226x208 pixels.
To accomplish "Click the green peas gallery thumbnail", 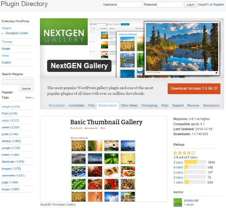I will coord(78,185).
